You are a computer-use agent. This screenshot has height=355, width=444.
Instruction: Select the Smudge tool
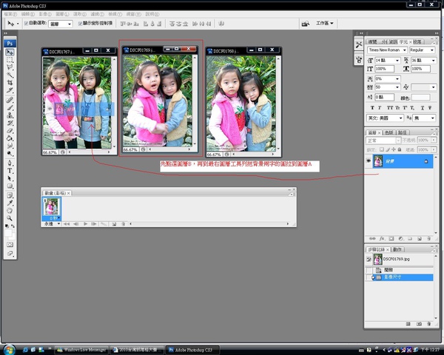point(10,146)
